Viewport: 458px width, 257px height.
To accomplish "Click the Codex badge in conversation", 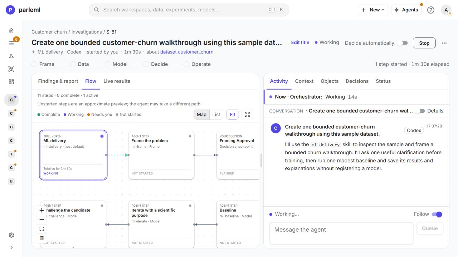I will (414, 131).
